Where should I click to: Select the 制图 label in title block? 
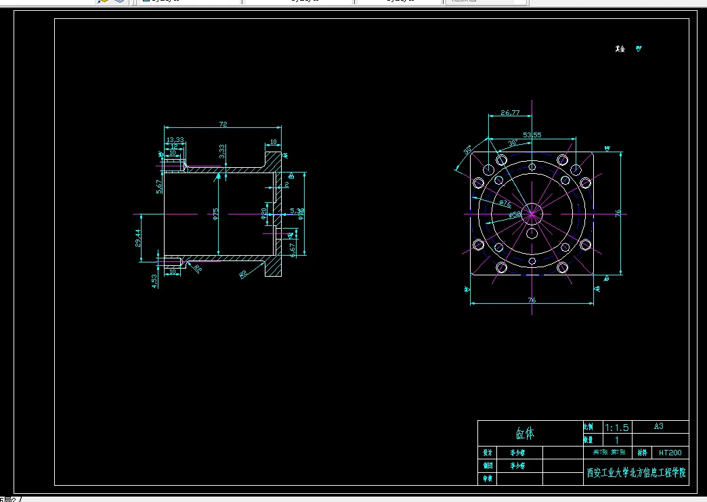click(x=488, y=465)
